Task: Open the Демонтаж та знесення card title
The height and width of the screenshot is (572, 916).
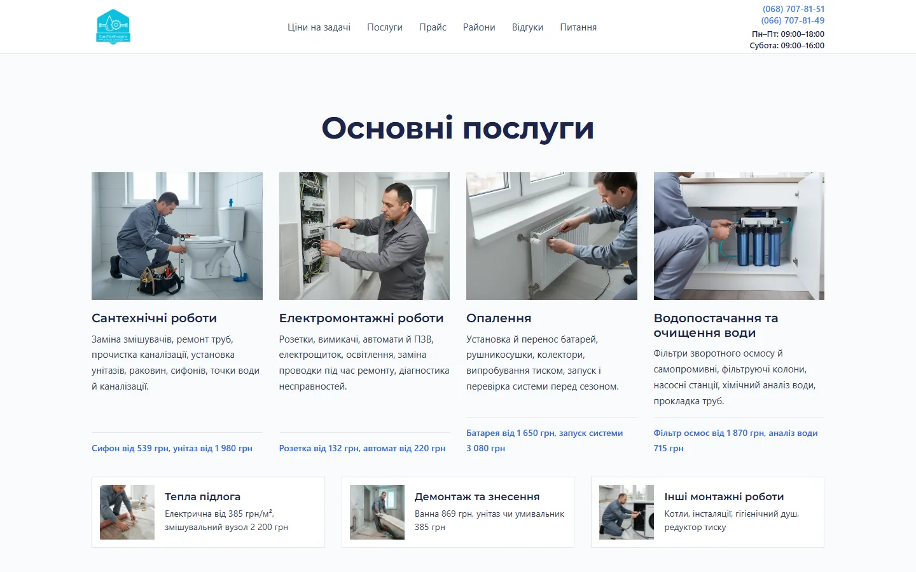Action: tap(477, 497)
